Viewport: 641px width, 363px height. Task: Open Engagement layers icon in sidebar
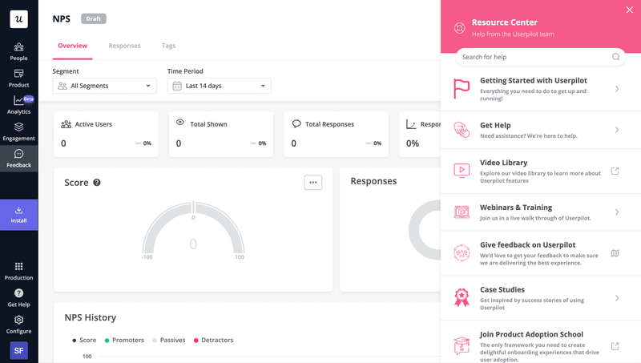tap(18, 131)
